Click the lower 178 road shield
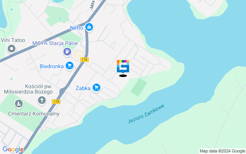The width and height of the screenshot is (246, 154). tap(56, 102)
